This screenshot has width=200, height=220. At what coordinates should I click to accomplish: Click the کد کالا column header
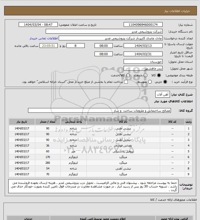coord(172,122)
